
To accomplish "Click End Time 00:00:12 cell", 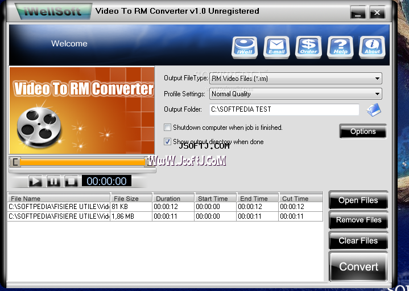I will pos(258,207).
